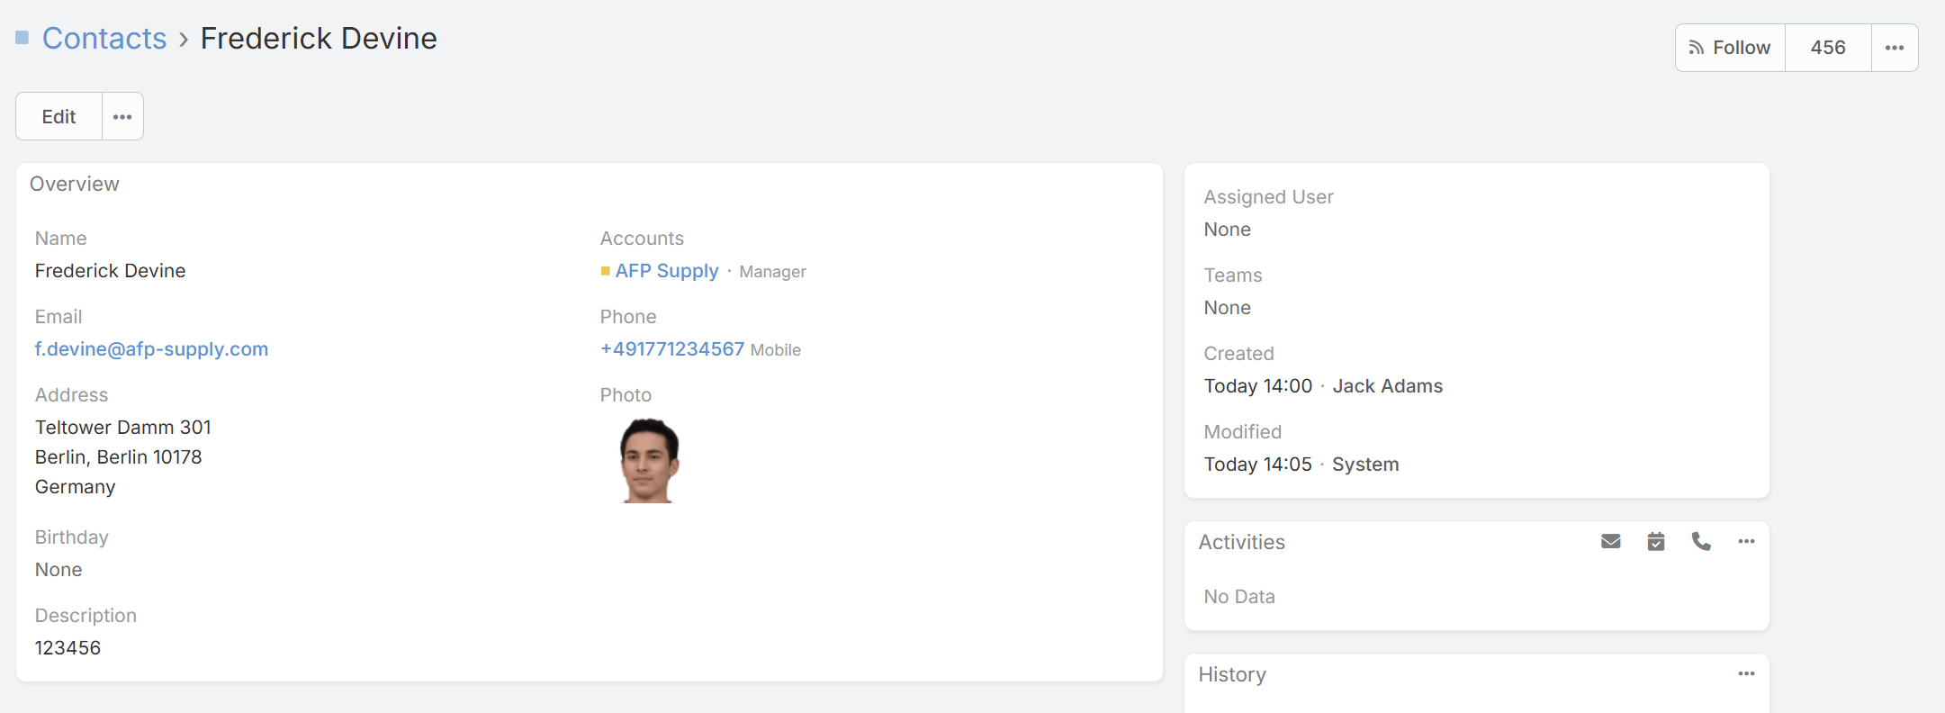Image resolution: width=1945 pixels, height=713 pixels.
Task: Click the compose email icon in Activities
Action: coord(1611,541)
